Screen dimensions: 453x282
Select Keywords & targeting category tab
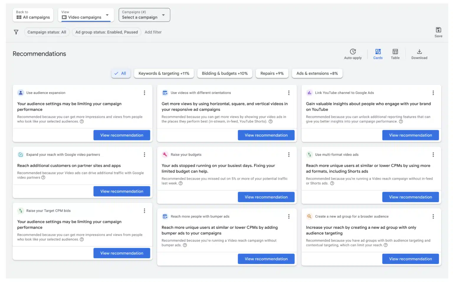click(164, 73)
